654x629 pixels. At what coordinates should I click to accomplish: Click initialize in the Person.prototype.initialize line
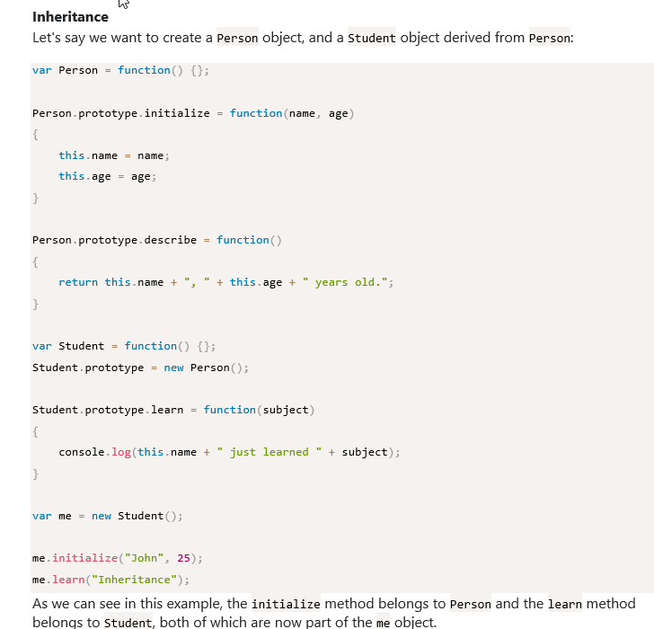[x=177, y=113]
